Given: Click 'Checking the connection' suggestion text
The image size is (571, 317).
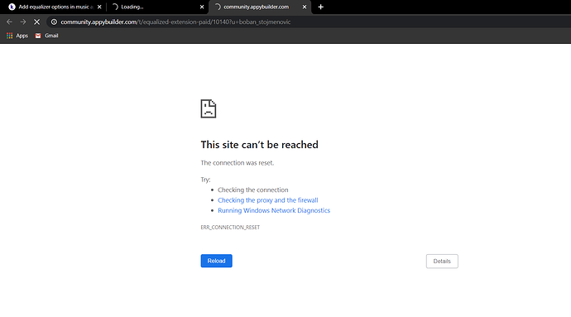Looking at the screenshot, I should pos(252,190).
